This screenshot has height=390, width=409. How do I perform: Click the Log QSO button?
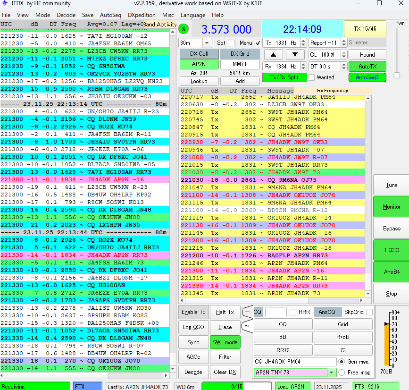pyautogui.click(x=192, y=327)
